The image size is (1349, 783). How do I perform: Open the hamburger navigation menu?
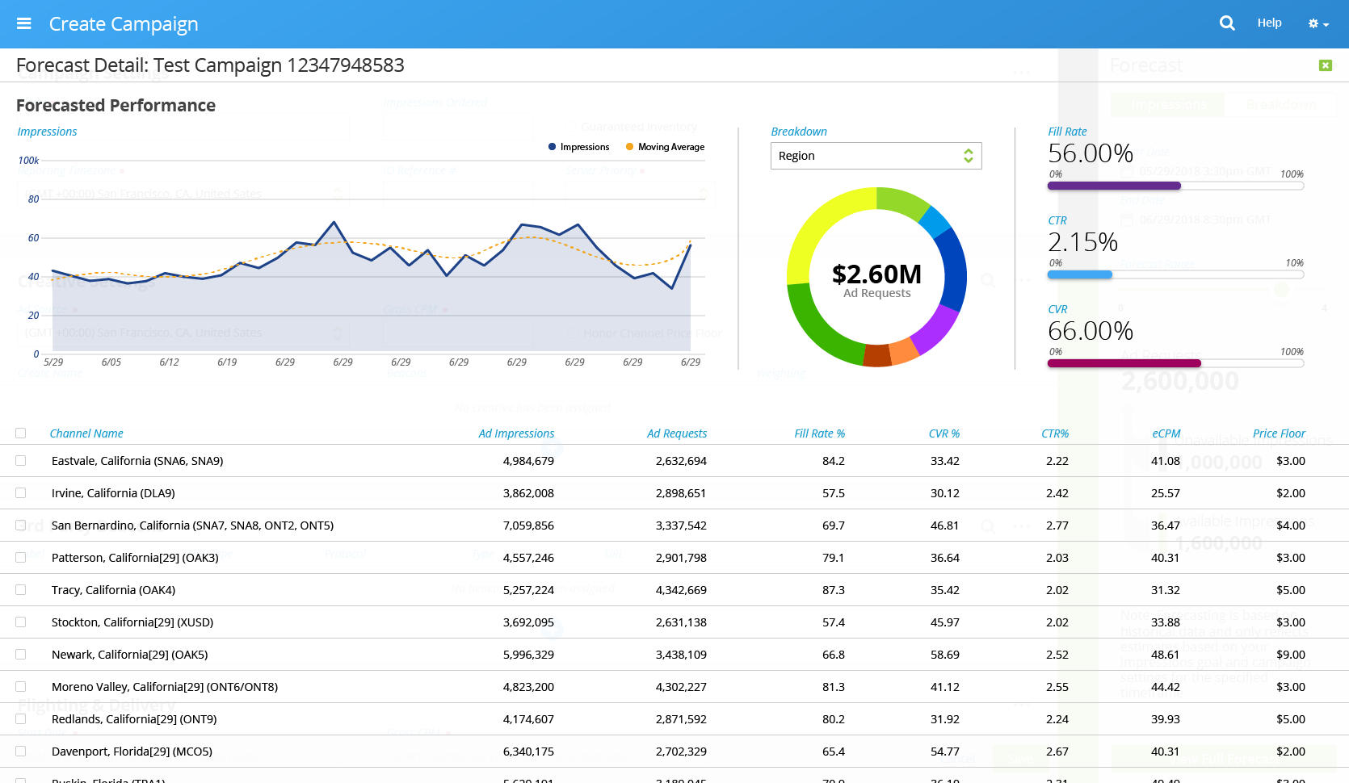[24, 23]
